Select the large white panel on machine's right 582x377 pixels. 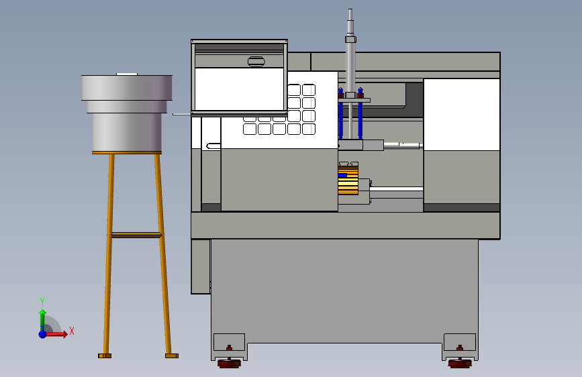point(462,114)
